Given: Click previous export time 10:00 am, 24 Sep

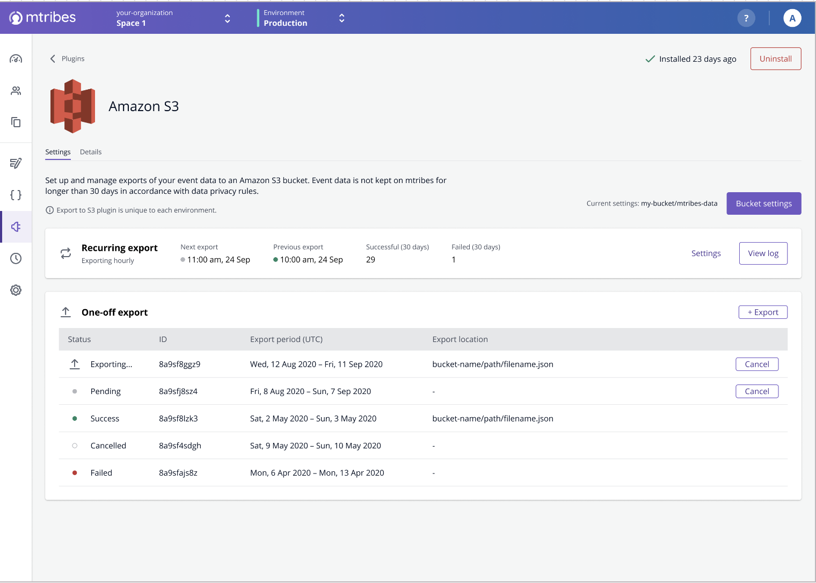Looking at the screenshot, I should point(311,260).
